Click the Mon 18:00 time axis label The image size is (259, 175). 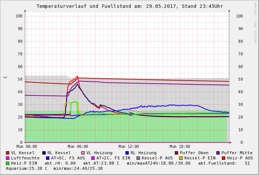[180, 146]
